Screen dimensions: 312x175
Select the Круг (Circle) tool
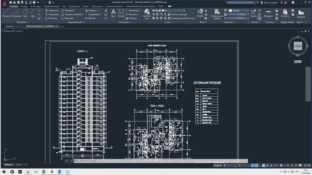25,13
